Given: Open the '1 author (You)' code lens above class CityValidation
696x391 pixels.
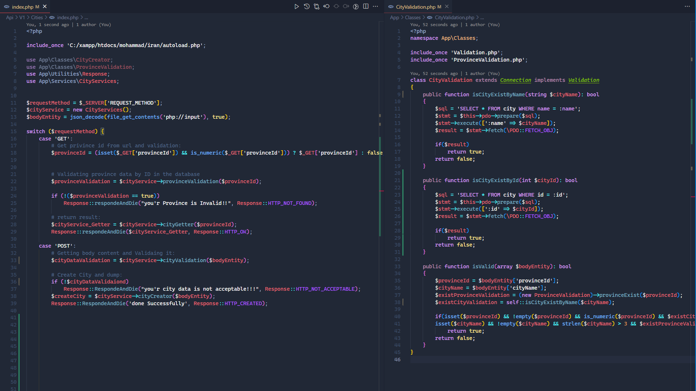Looking at the screenshot, I should point(482,73).
